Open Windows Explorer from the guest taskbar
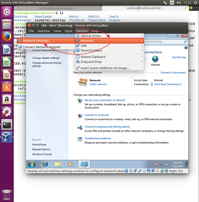 click(58, 164)
